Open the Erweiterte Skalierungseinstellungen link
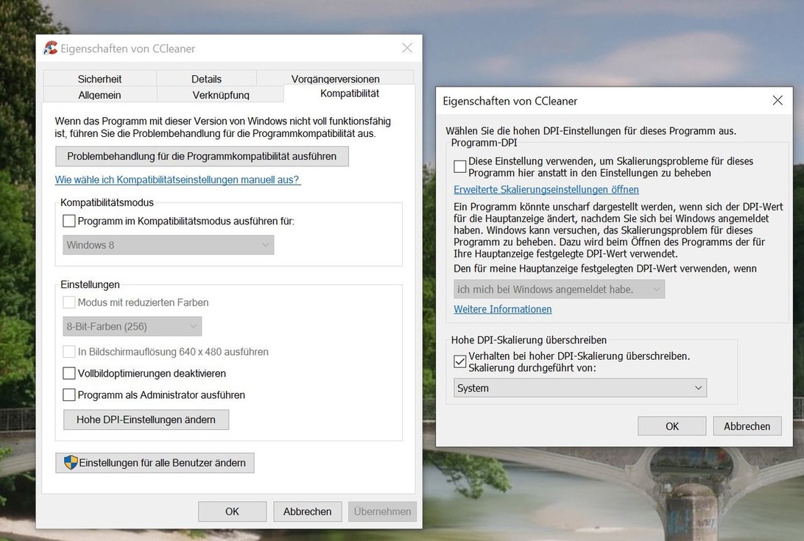Screen dimensions: 804x541 546,189
